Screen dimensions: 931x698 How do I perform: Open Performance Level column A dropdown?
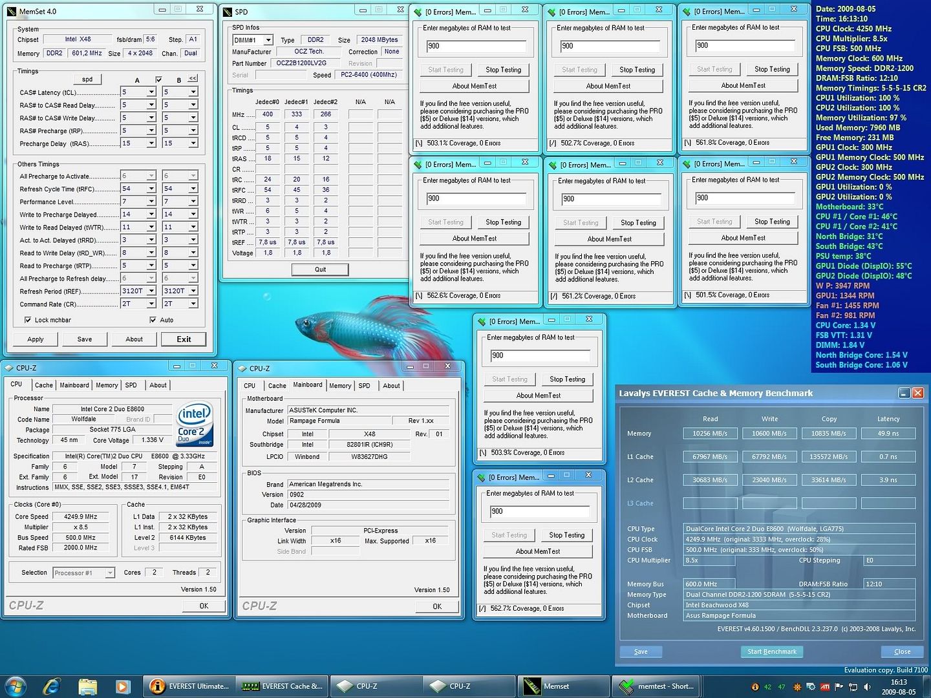(x=151, y=202)
